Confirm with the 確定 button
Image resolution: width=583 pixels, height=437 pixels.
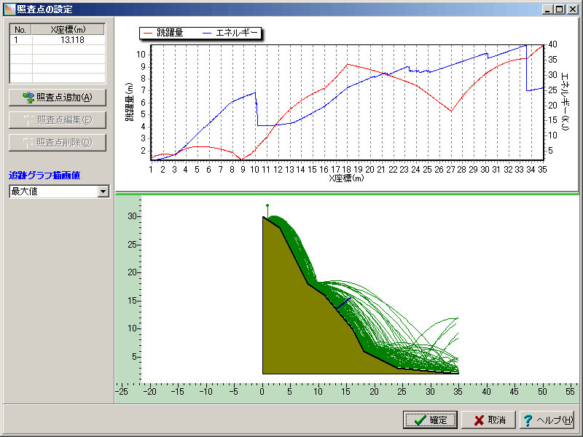(430, 420)
